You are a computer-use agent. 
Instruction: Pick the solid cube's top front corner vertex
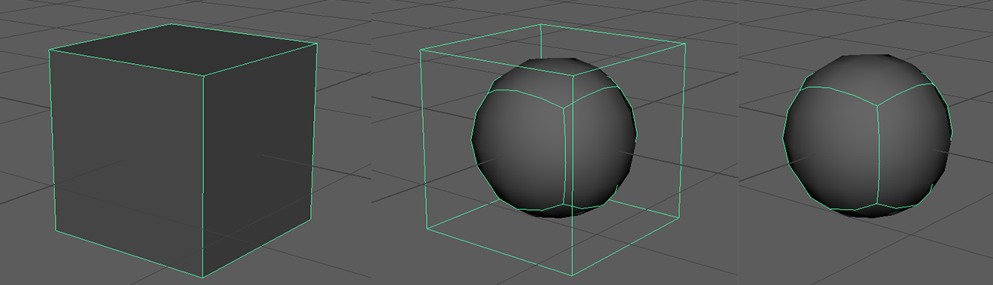(x=204, y=76)
